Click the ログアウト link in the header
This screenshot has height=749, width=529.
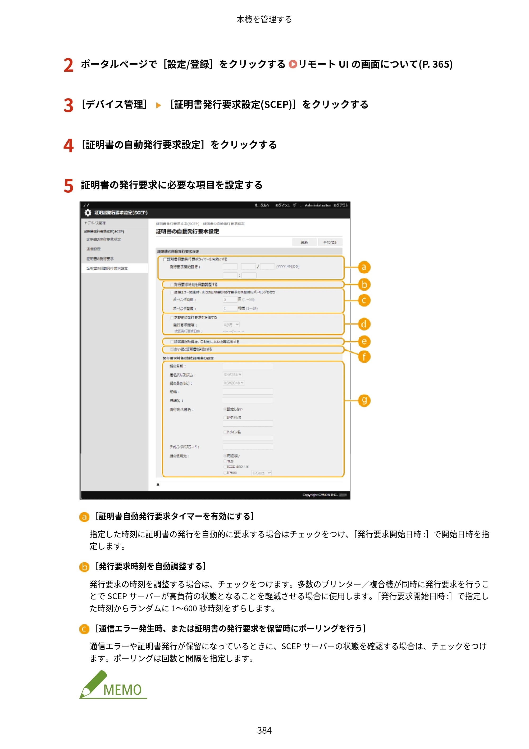pyautogui.click(x=340, y=205)
